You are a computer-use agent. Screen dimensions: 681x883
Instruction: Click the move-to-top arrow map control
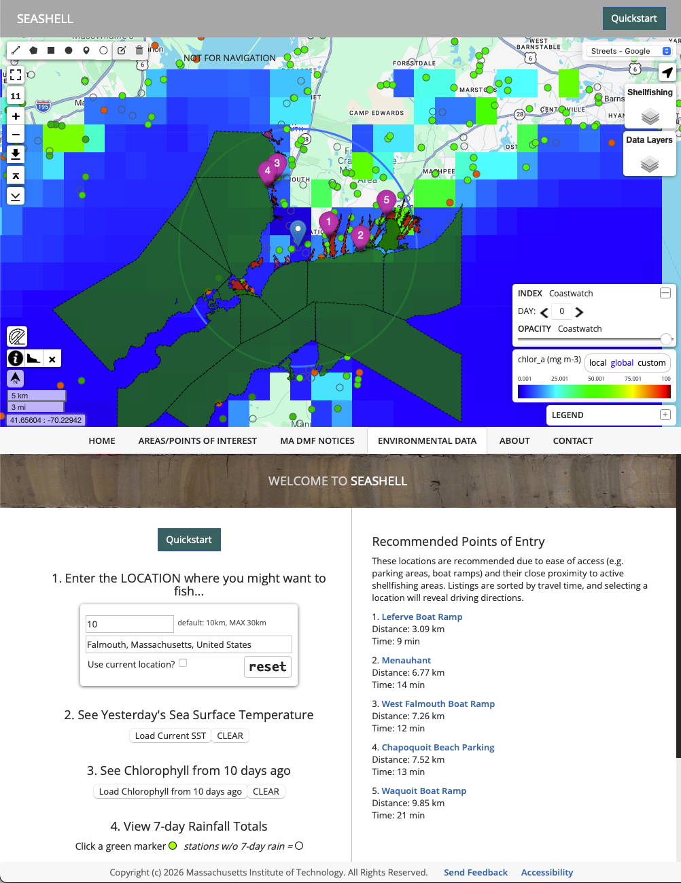[16, 175]
